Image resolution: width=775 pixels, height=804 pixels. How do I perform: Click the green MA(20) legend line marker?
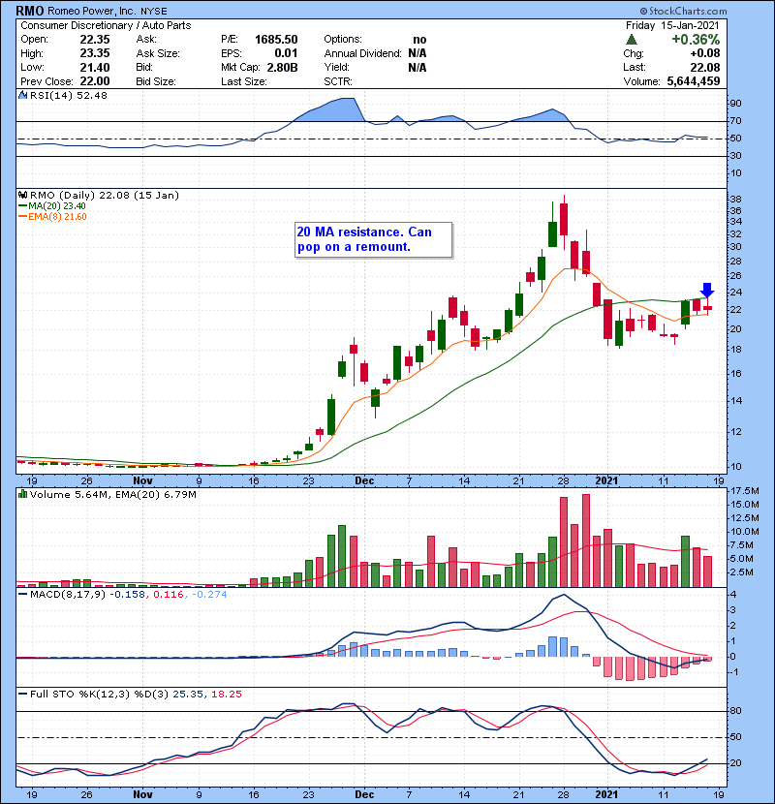click(x=22, y=206)
